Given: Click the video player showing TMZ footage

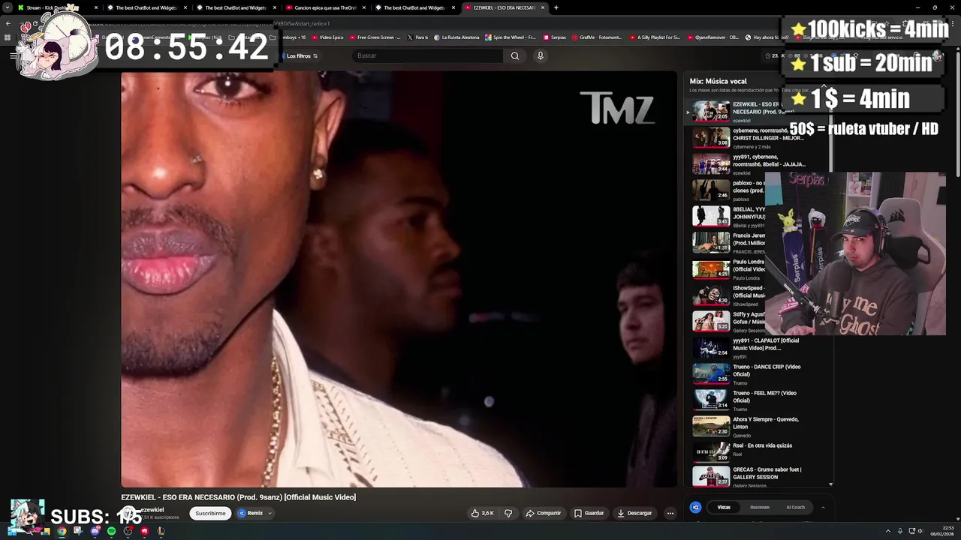Looking at the screenshot, I should pos(399,279).
